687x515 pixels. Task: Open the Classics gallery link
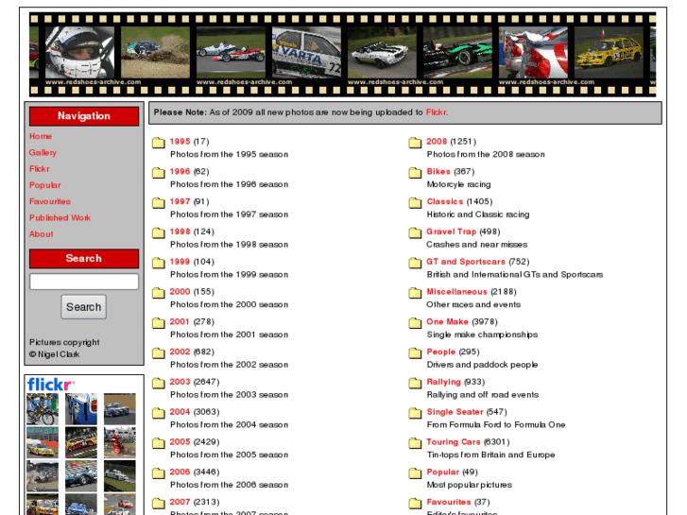click(x=445, y=201)
